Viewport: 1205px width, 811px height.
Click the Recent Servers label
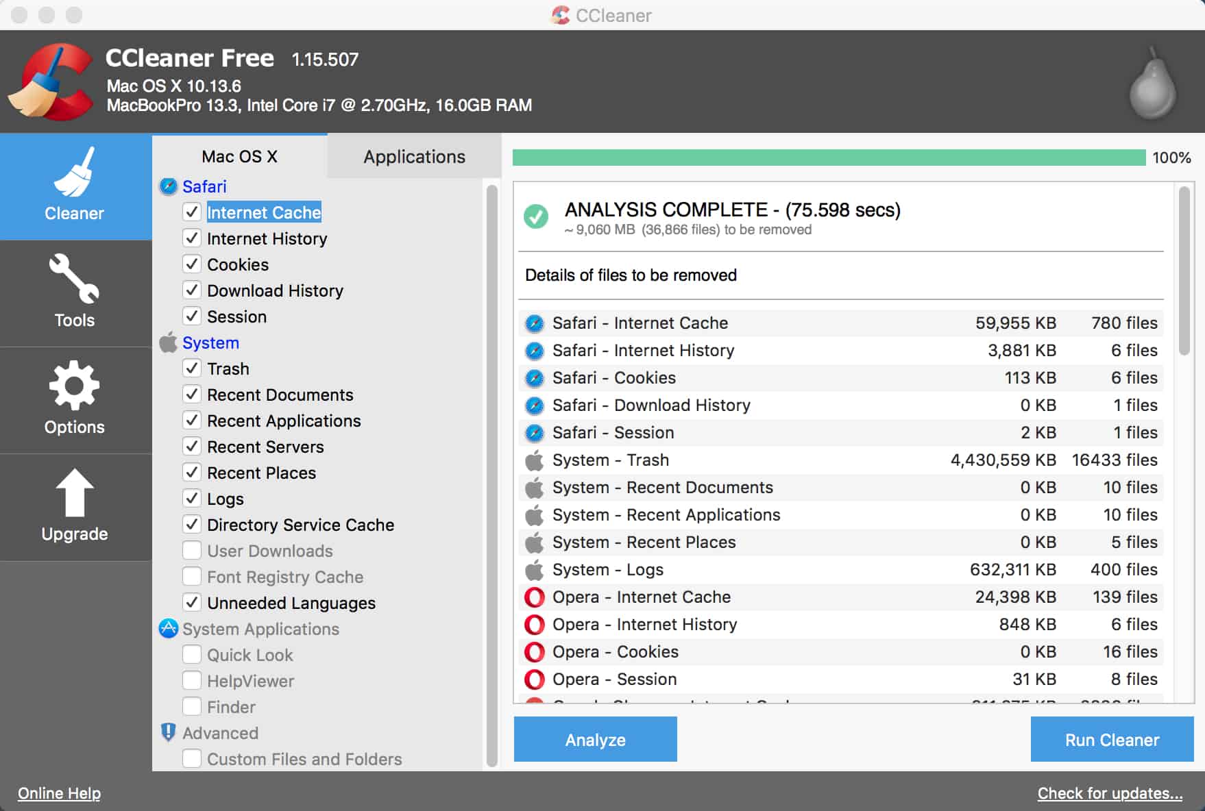[265, 447]
